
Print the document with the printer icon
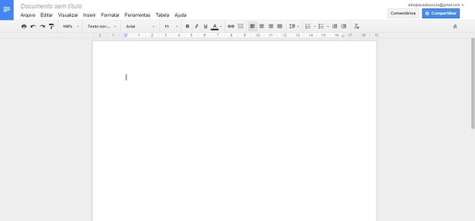tap(24, 26)
